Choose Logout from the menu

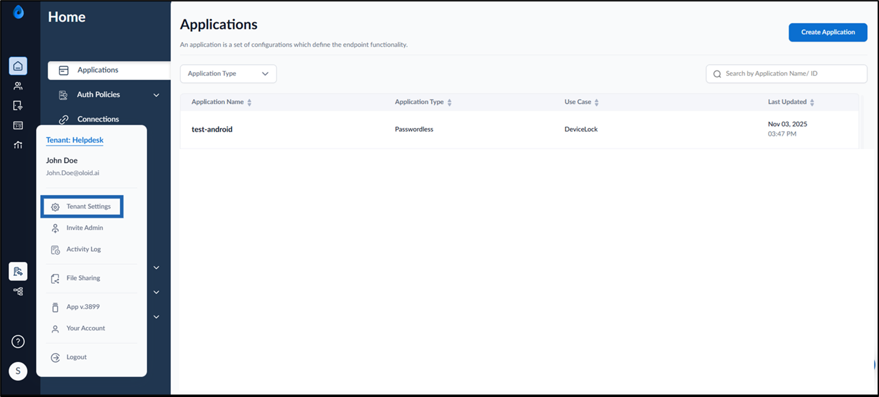click(77, 357)
